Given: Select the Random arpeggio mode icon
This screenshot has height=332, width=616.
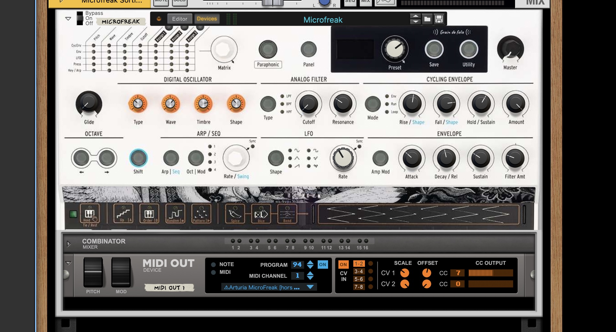Looking at the screenshot, I should [175, 213].
